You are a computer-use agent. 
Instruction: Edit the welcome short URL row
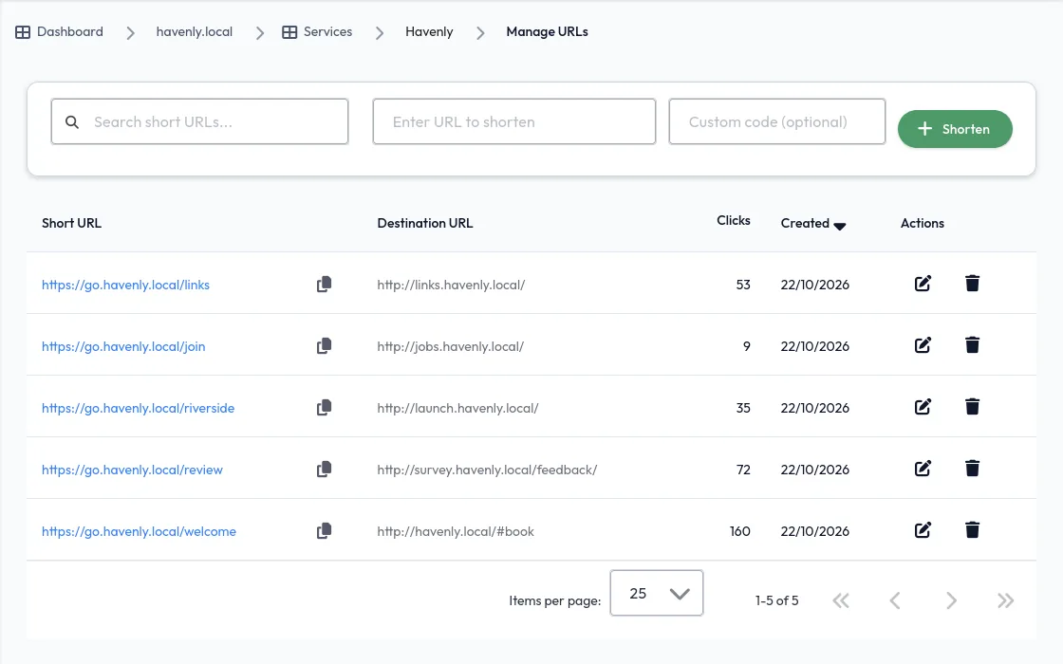(923, 530)
